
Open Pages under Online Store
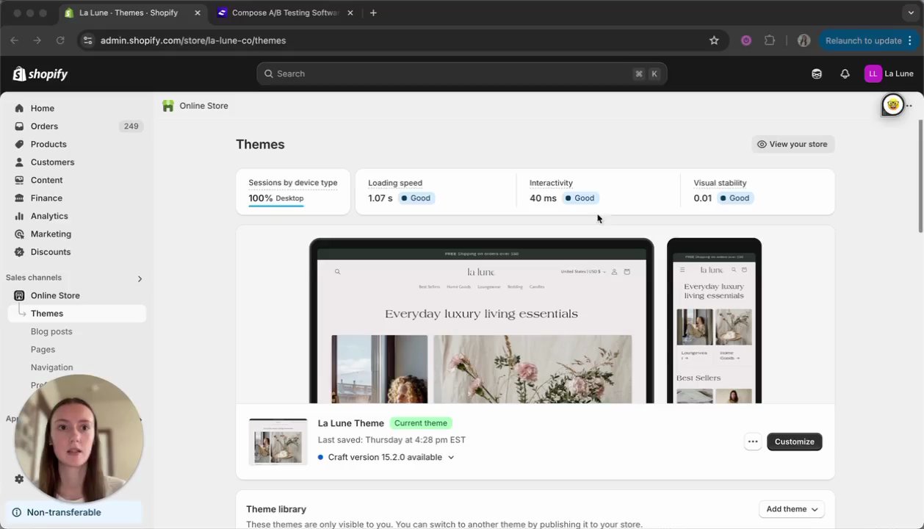[43, 350]
